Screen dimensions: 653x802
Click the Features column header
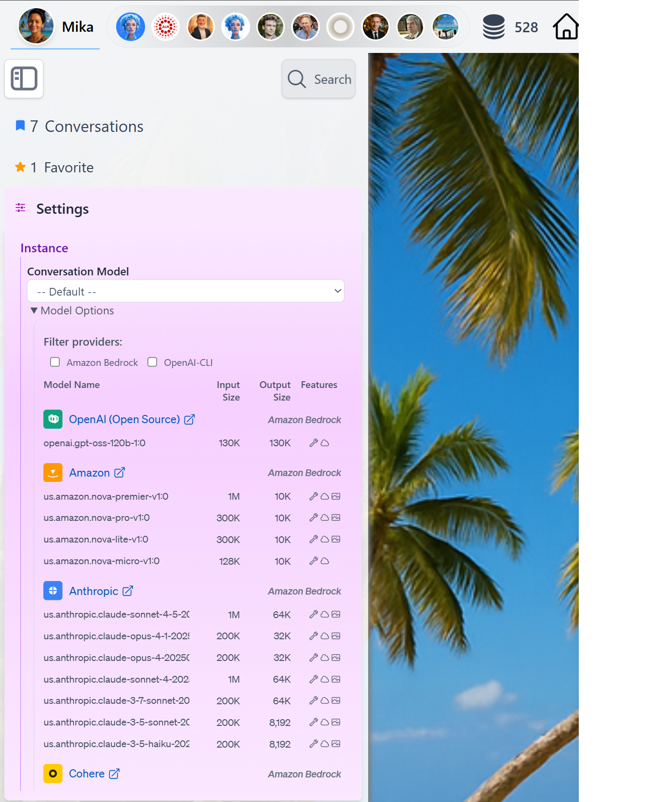319,385
